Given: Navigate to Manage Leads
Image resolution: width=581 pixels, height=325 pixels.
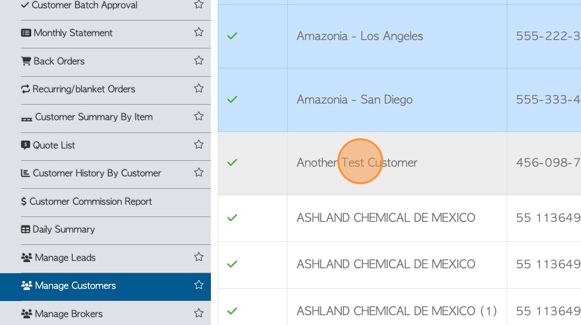Looking at the screenshot, I should point(65,258).
